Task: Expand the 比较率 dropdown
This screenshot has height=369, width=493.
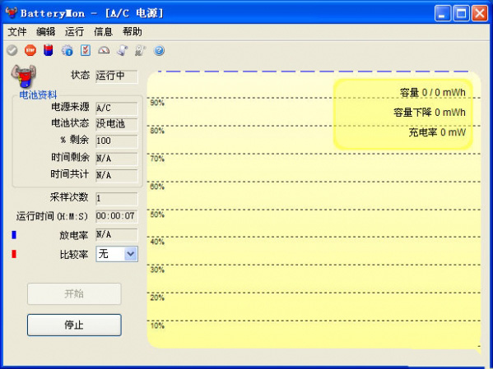Action: pyautogui.click(x=131, y=254)
